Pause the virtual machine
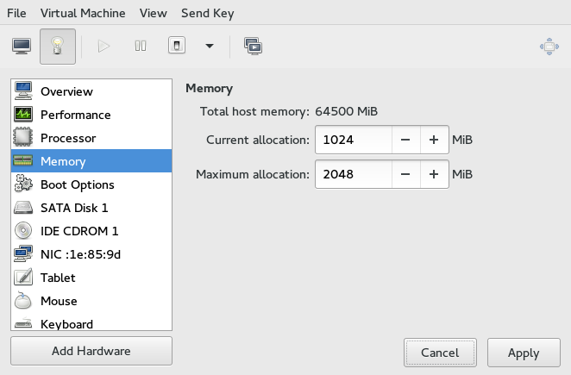Viewport: 571px width, 375px height. coord(140,46)
